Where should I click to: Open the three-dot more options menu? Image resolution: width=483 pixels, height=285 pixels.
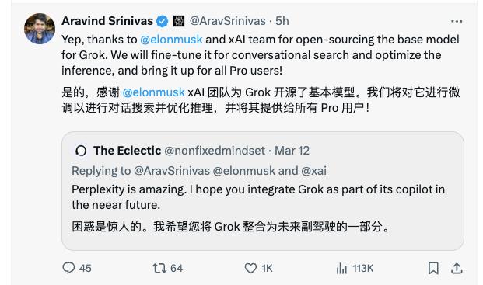(457, 21)
